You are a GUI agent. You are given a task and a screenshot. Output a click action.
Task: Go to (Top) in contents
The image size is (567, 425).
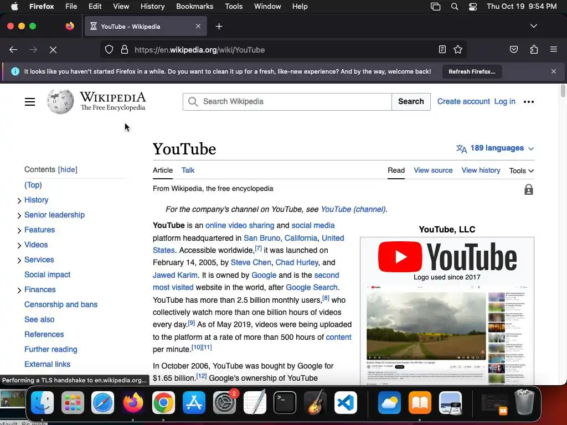(33, 185)
